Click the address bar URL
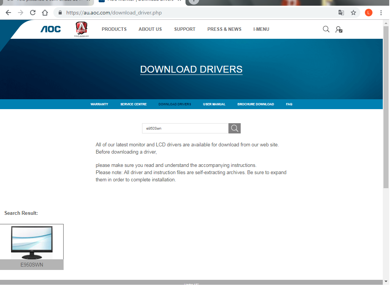This screenshot has height=292, width=390. [114, 13]
